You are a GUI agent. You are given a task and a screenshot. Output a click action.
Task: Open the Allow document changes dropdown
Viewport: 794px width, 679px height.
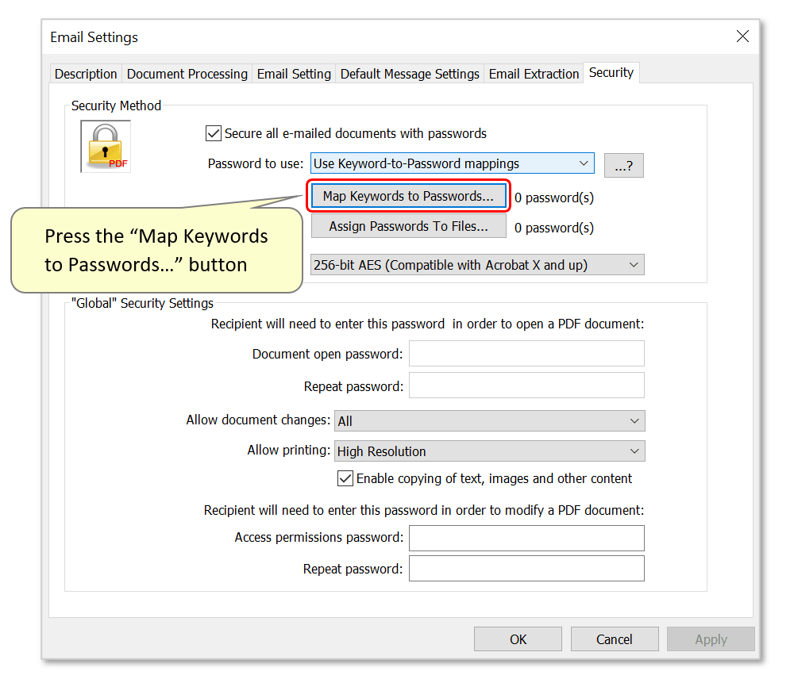click(x=489, y=421)
